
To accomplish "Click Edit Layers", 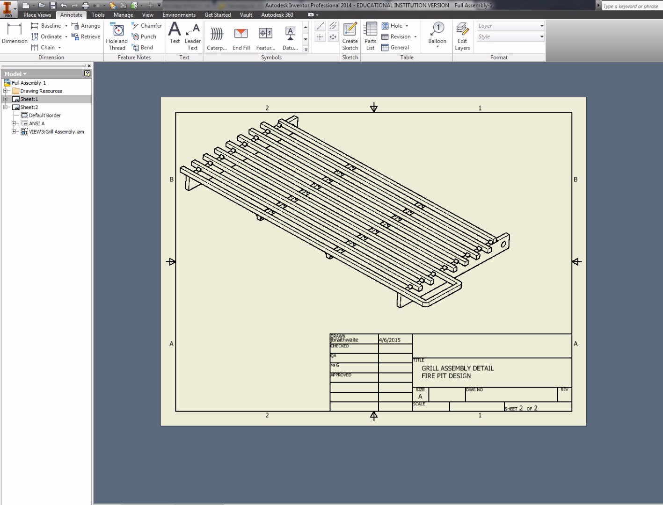I will pos(462,36).
